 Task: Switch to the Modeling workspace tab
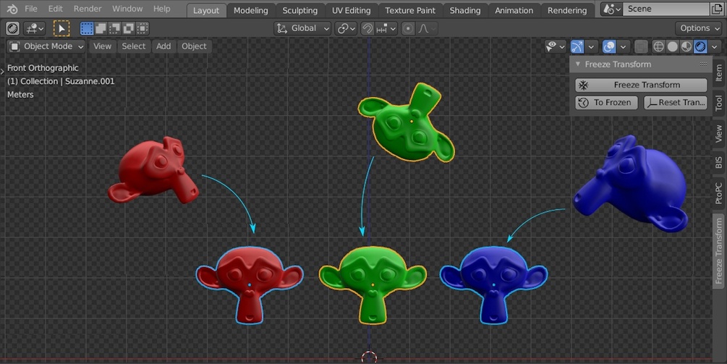(x=250, y=10)
